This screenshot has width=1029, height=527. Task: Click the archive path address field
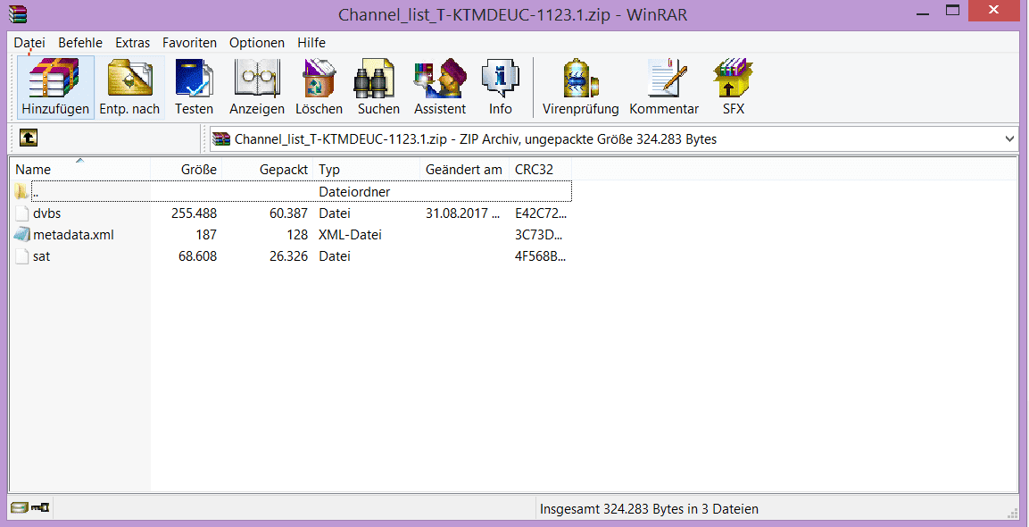pyautogui.click(x=614, y=138)
